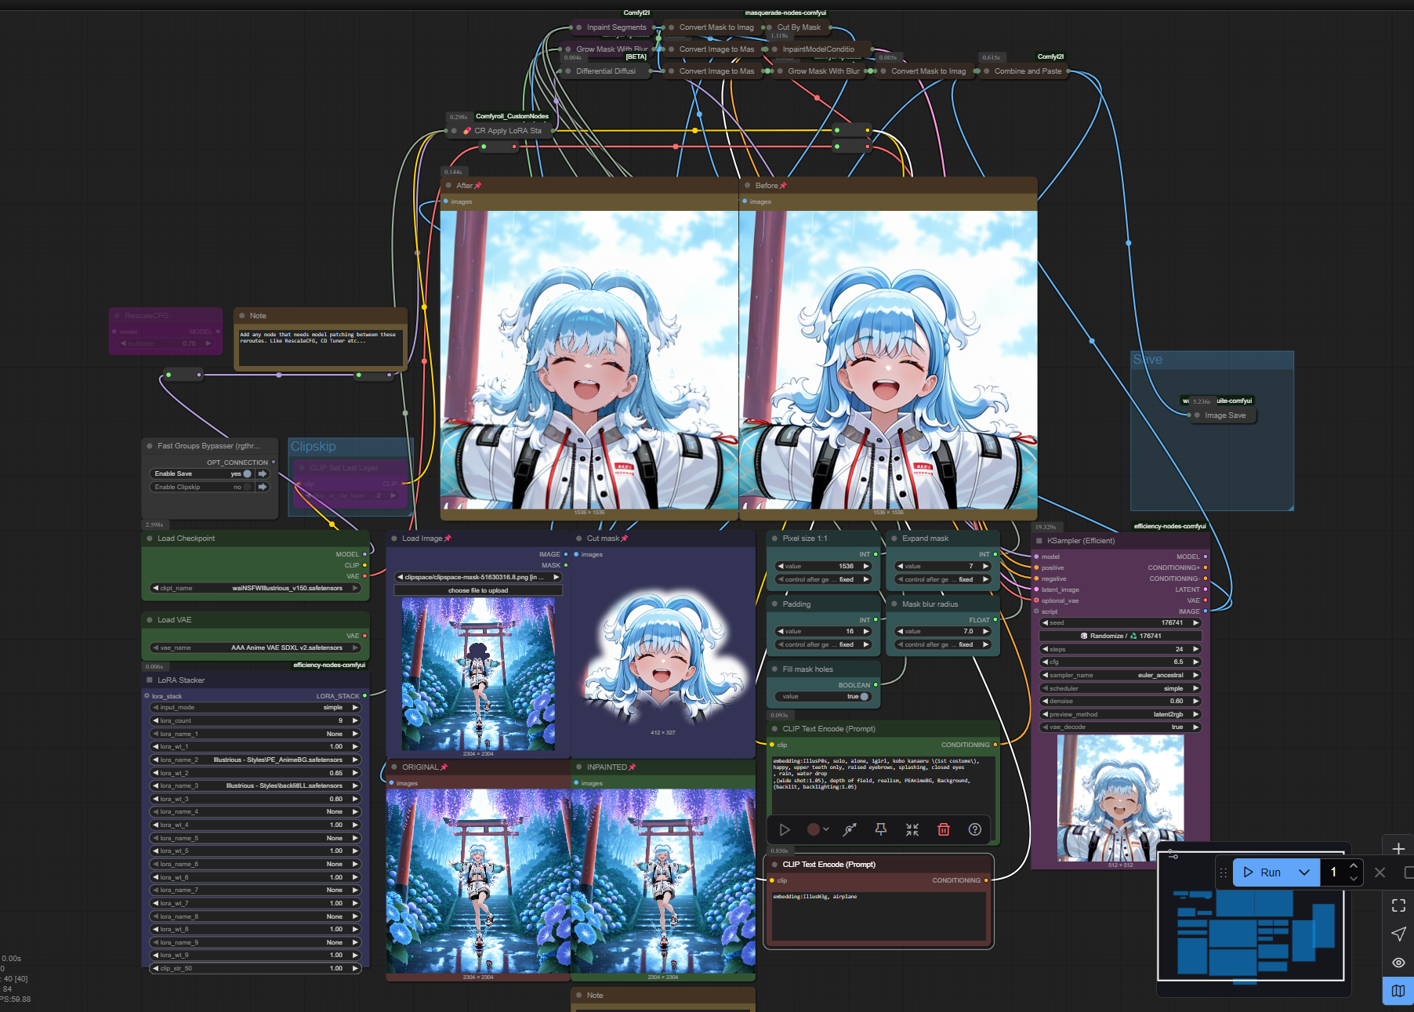Click the lora_count value field
The width and height of the screenshot is (1414, 1012).
256,720
